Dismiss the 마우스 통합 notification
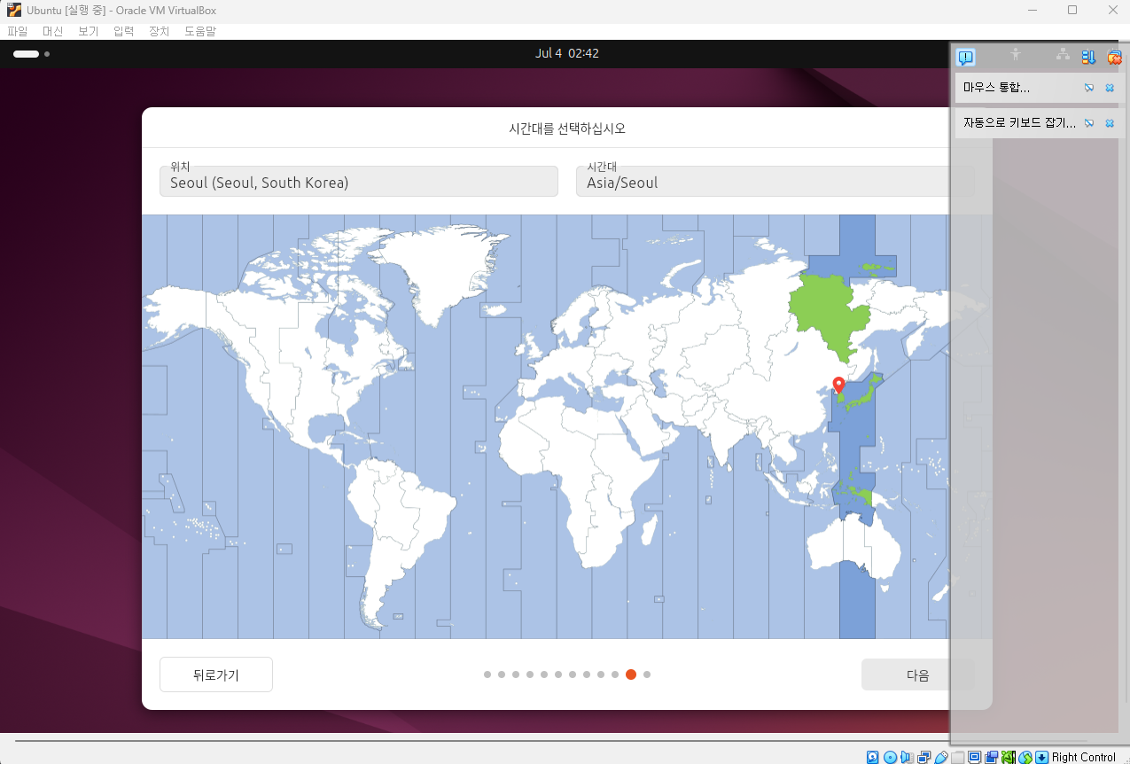 (x=1110, y=88)
